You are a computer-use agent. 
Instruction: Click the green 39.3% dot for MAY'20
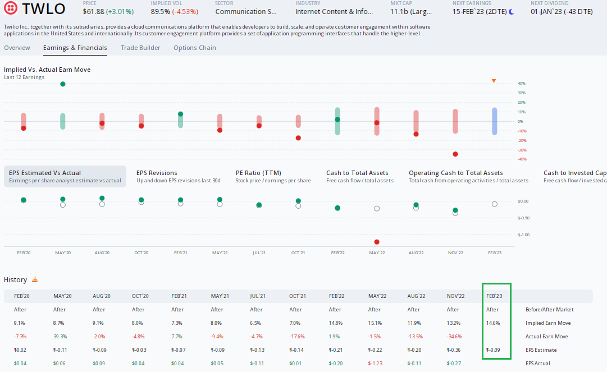click(x=63, y=84)
